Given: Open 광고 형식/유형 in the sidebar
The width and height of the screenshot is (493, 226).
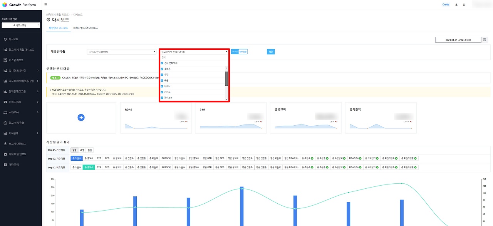Looking at the screenshot, I should pyautogui.click(x=21, y=123).
